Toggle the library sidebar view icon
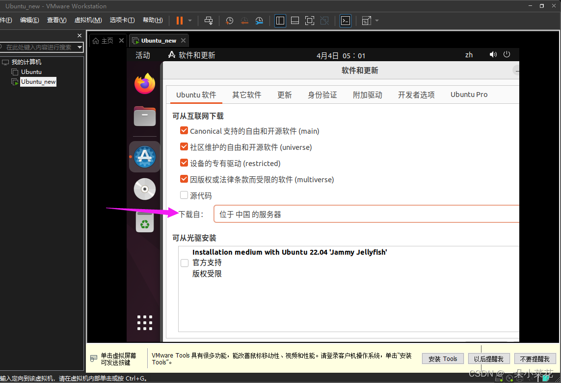561x383 pixels. click(280, 21)
